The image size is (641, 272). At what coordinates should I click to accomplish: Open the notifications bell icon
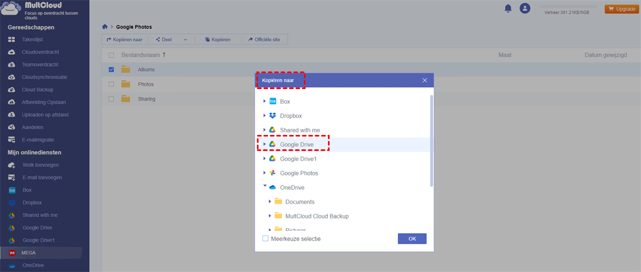coord(508,8)
